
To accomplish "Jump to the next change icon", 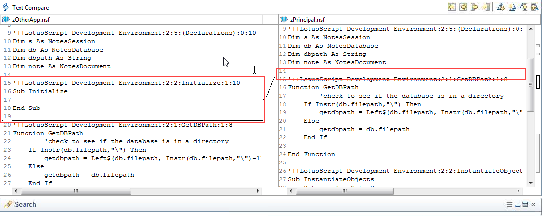I will (524, 7).
